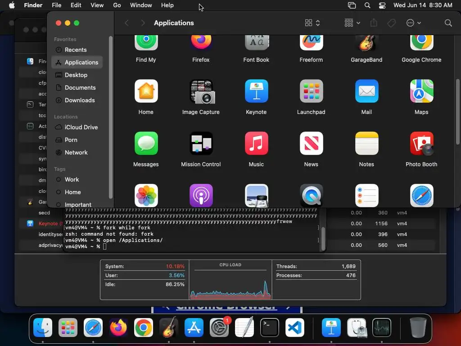Image resolution: width=461 pixels, height=346 pixels.
Task: Select Keynote in the Applications folder
Action: click(256, 91)
